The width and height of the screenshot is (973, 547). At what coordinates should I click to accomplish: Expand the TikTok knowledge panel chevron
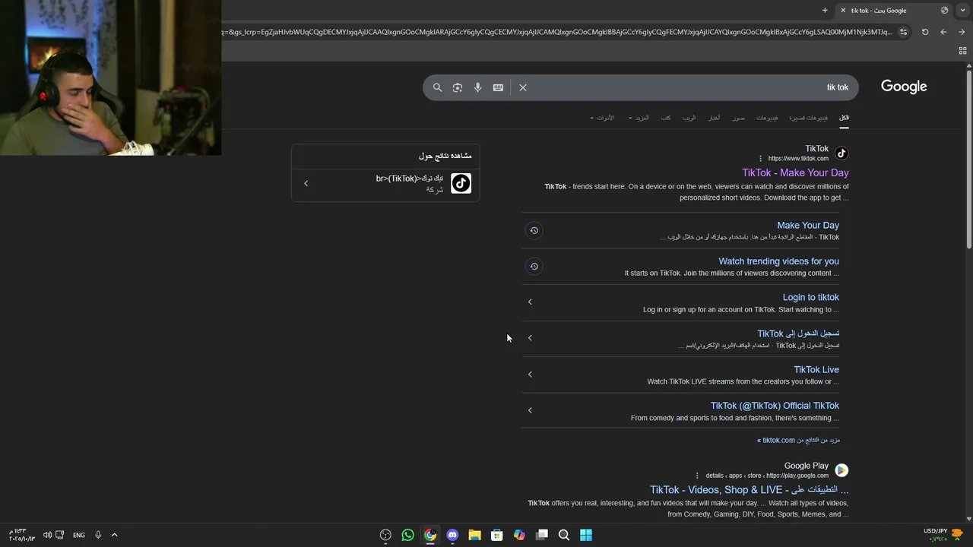pyautogui.click(x=306, y=183)
